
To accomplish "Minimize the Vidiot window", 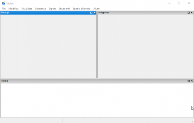I will coord(170,3).
